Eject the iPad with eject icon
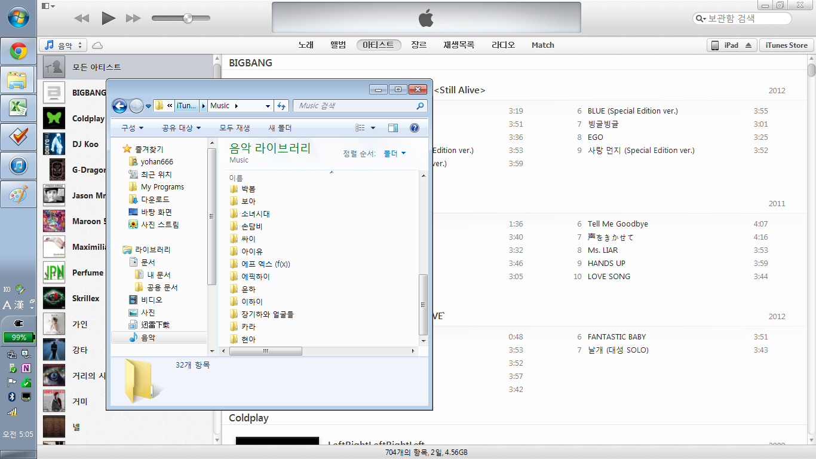 [750, 45]
